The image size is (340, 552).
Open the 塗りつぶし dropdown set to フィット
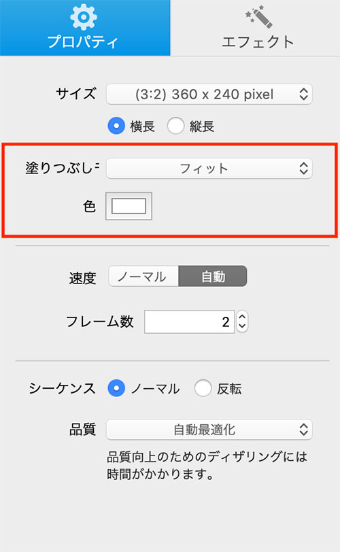click(x=209, y=169)
